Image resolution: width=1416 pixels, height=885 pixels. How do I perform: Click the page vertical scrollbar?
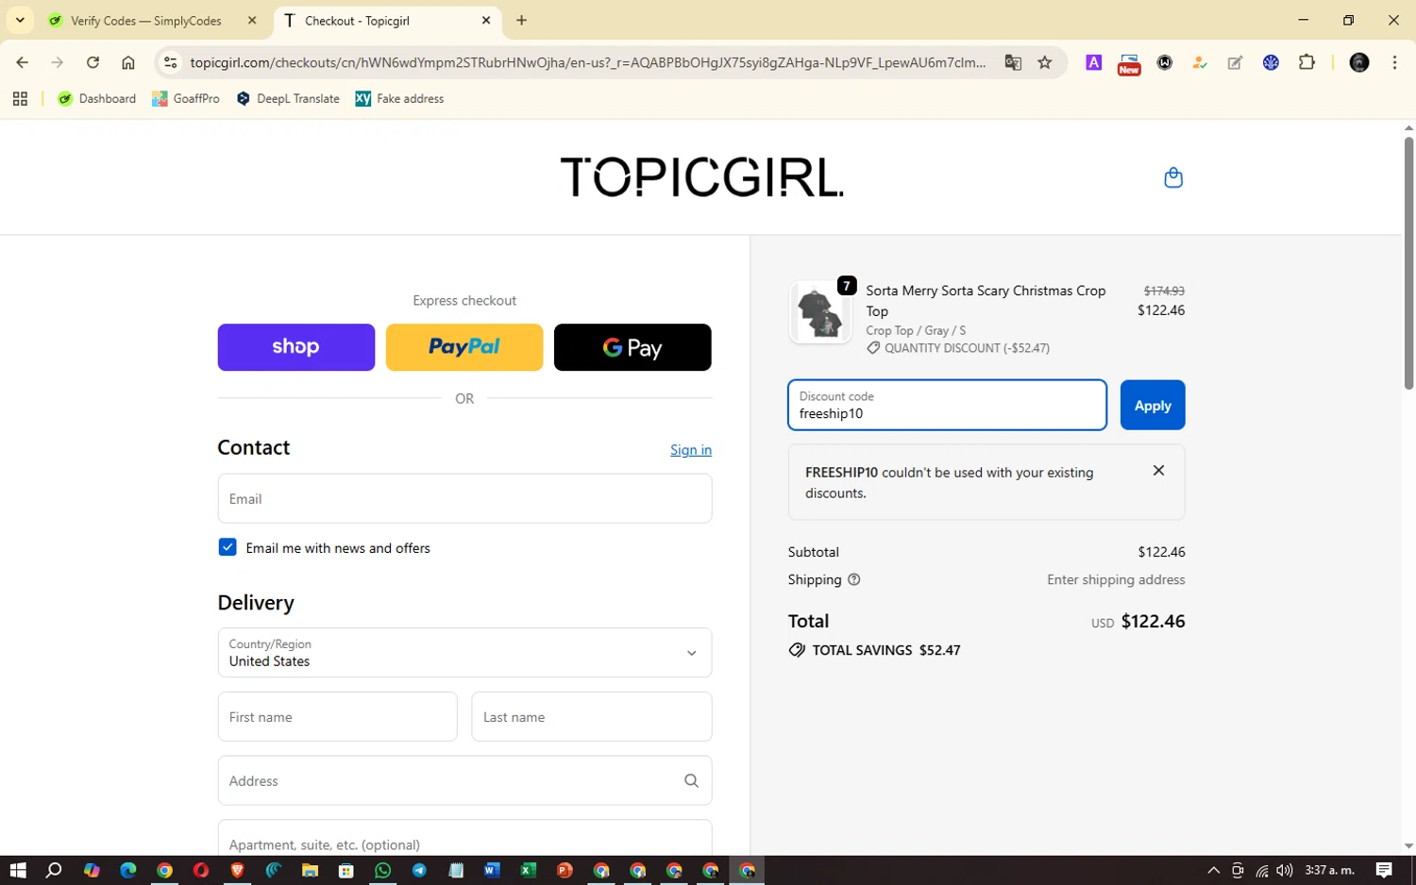pos(1408,263)
